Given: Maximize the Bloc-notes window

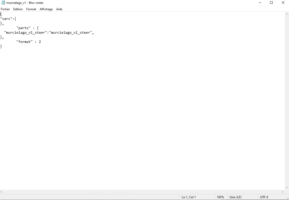Looking at the screenshot, I should pyautogui.click(x=271, y=3).
